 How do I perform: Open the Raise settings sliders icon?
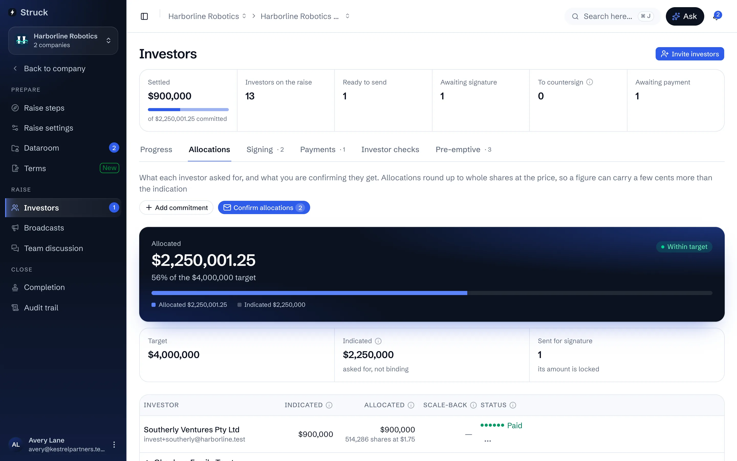(15, 128)
